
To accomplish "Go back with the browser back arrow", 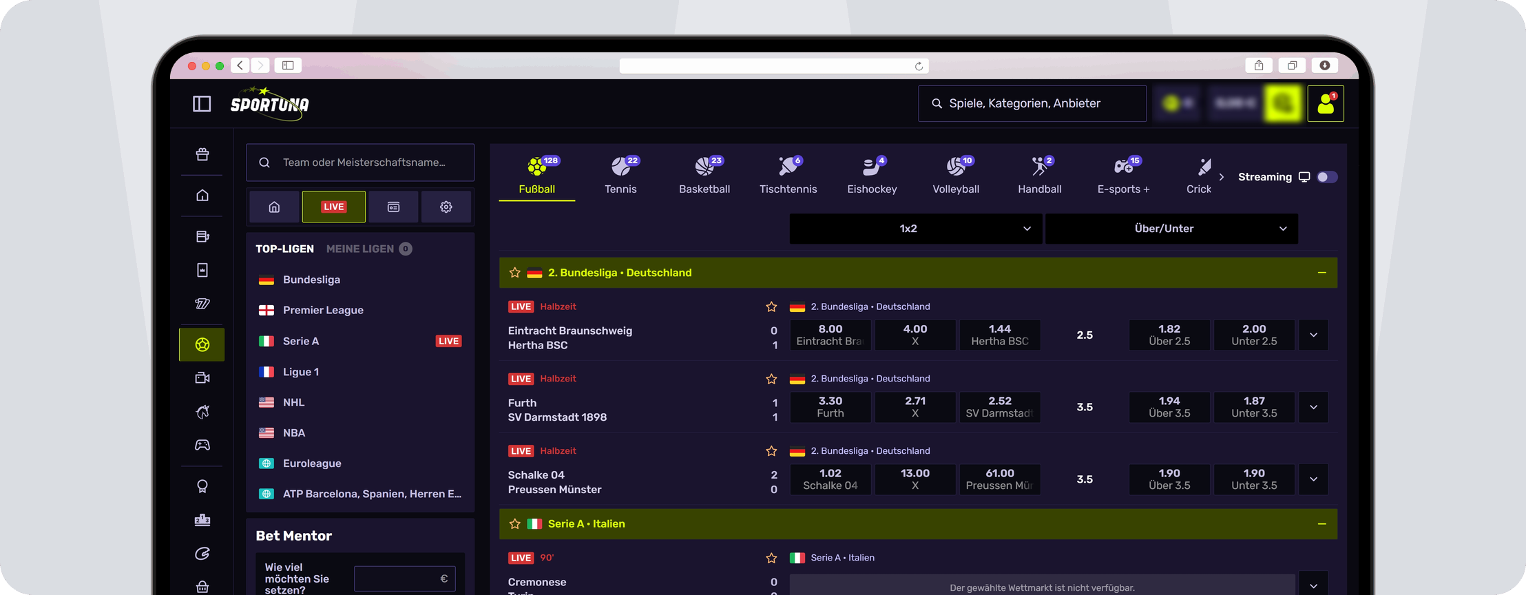I will click(240, 65).
